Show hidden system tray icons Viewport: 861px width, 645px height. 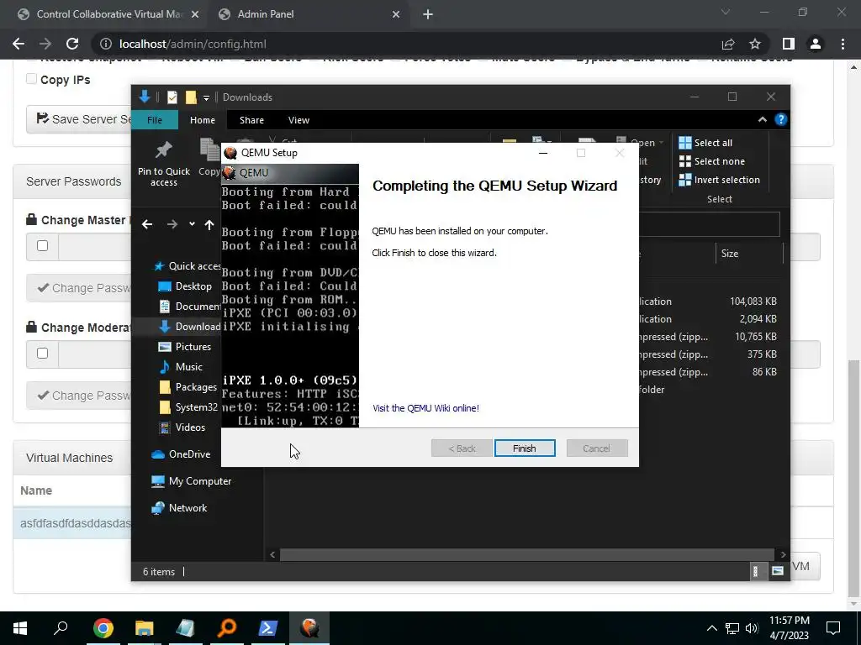(x=711, y=628)
